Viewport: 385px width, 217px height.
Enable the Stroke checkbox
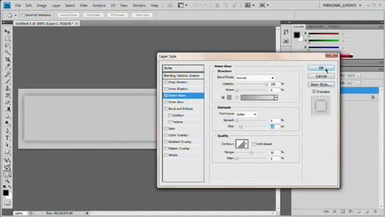coord(166,156)
